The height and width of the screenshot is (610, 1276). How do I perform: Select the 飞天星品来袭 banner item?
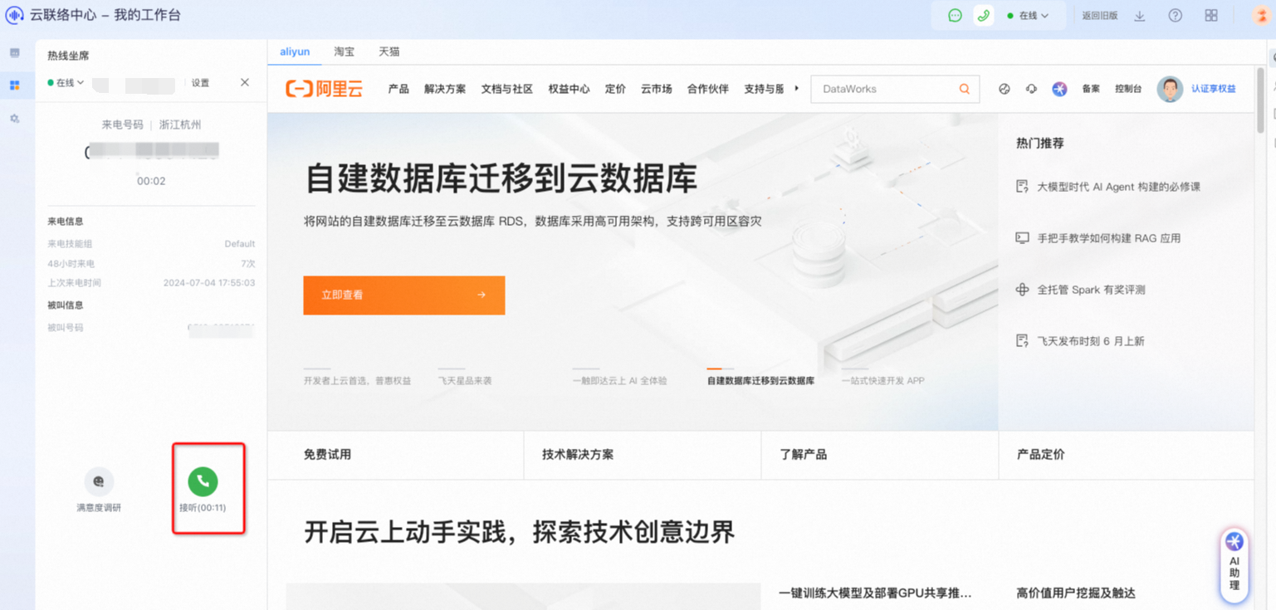coord(465,380)
